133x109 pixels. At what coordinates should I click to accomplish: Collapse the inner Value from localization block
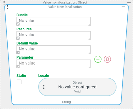pyautogui.click(x=123, y=7)
